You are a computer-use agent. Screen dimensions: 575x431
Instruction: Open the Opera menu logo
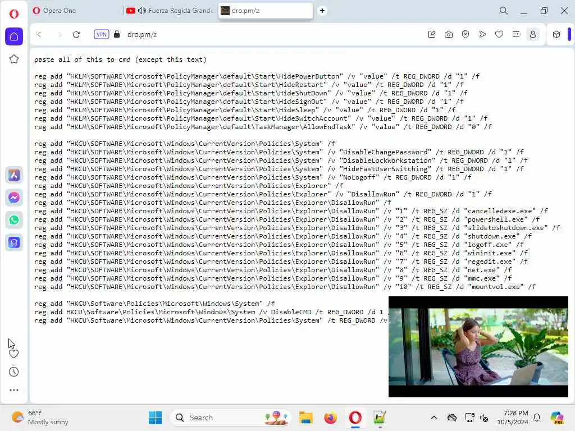14,14
